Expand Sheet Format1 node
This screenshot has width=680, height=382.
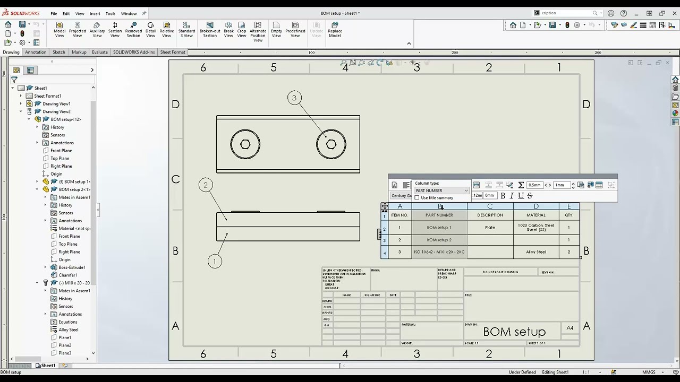pos(21,96)
